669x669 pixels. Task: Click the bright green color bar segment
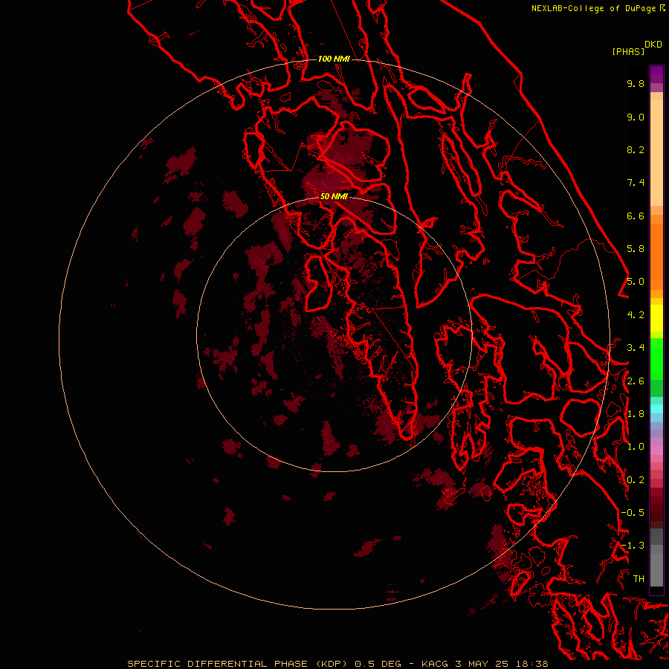point(656,358)
